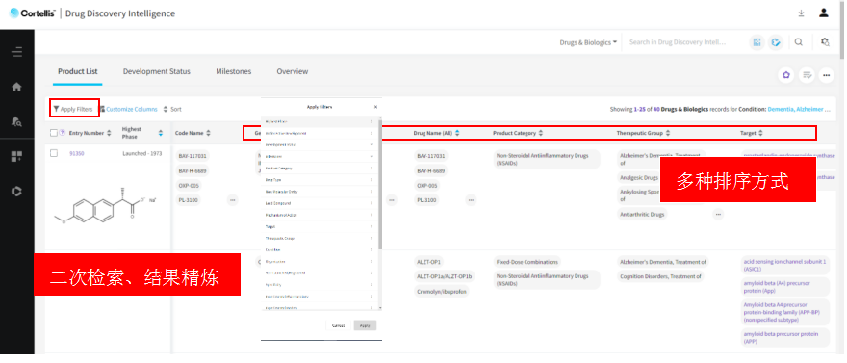Click the download icon in the header
847x363 pixels.
[801, 13]
